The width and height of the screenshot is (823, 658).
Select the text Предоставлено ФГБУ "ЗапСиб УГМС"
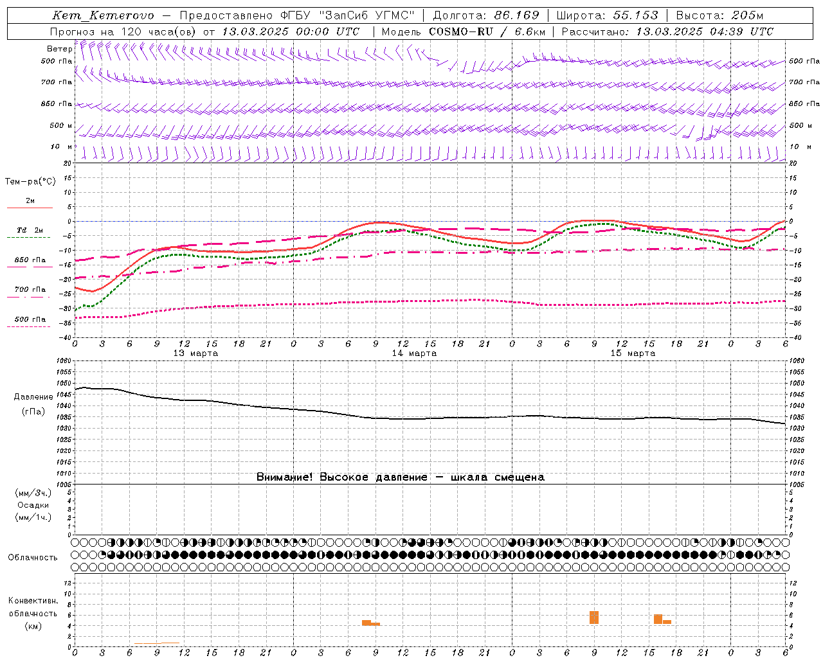click(297, 15)
